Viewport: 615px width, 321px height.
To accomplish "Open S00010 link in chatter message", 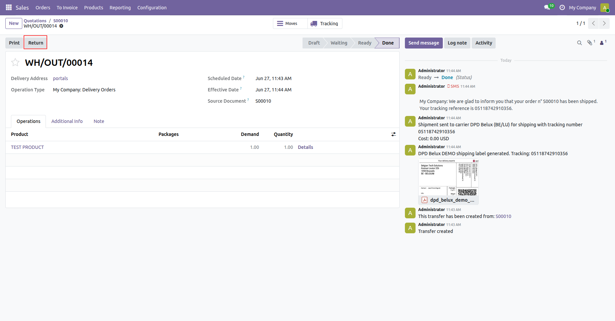I will [x=503, y=216].
